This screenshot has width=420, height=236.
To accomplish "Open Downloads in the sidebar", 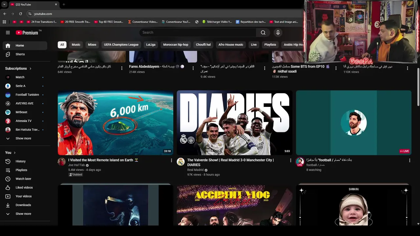I will pos(25,205).
